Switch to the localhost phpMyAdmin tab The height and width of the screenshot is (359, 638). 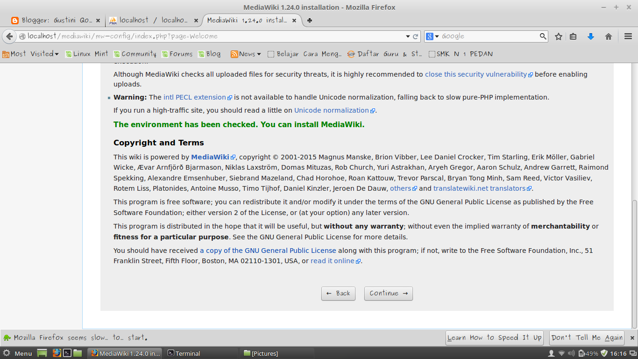(153, 21)
